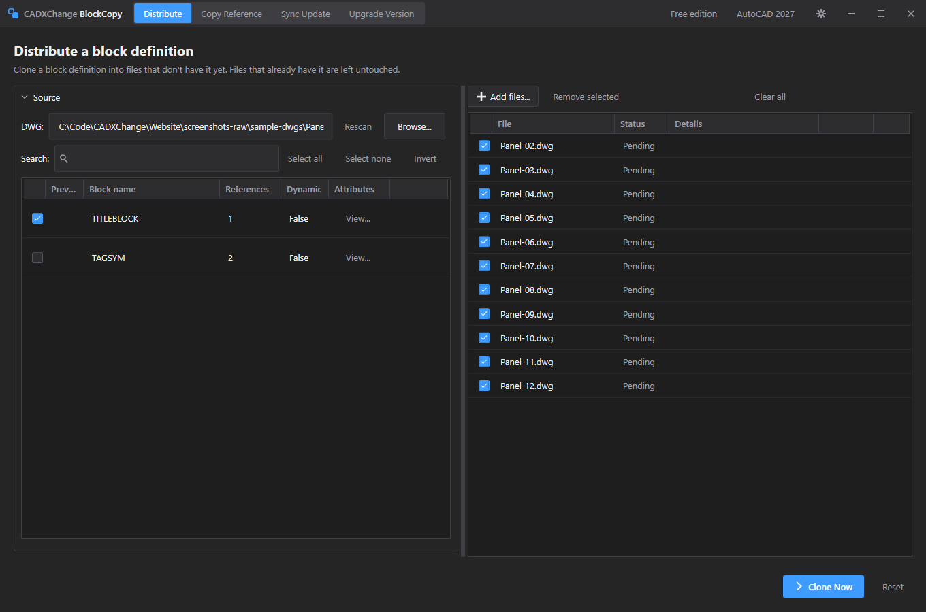Click the Reset button
The image size is (926, 612).
click(893, 587)
